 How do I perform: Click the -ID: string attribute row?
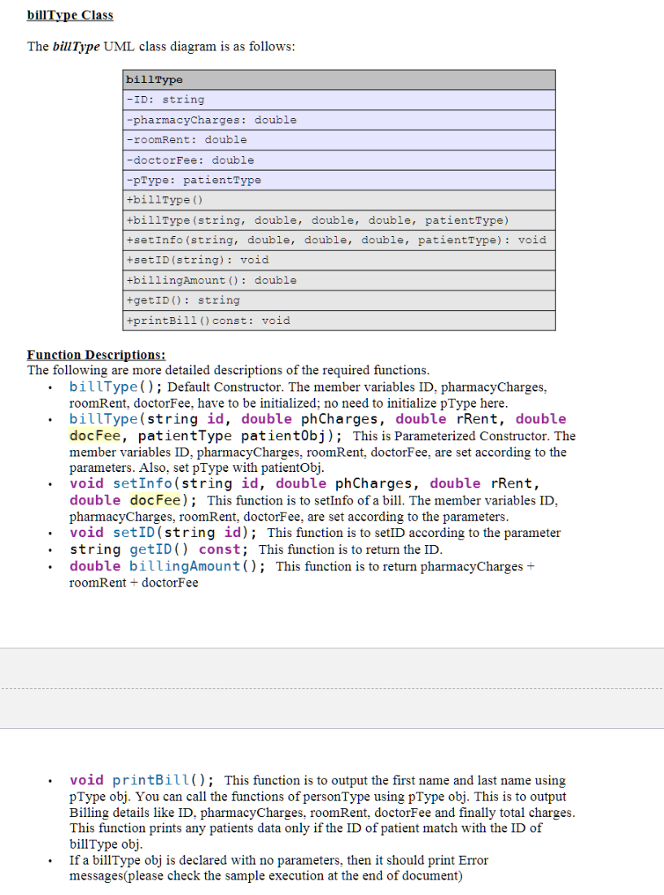click(x=339, y=99)
